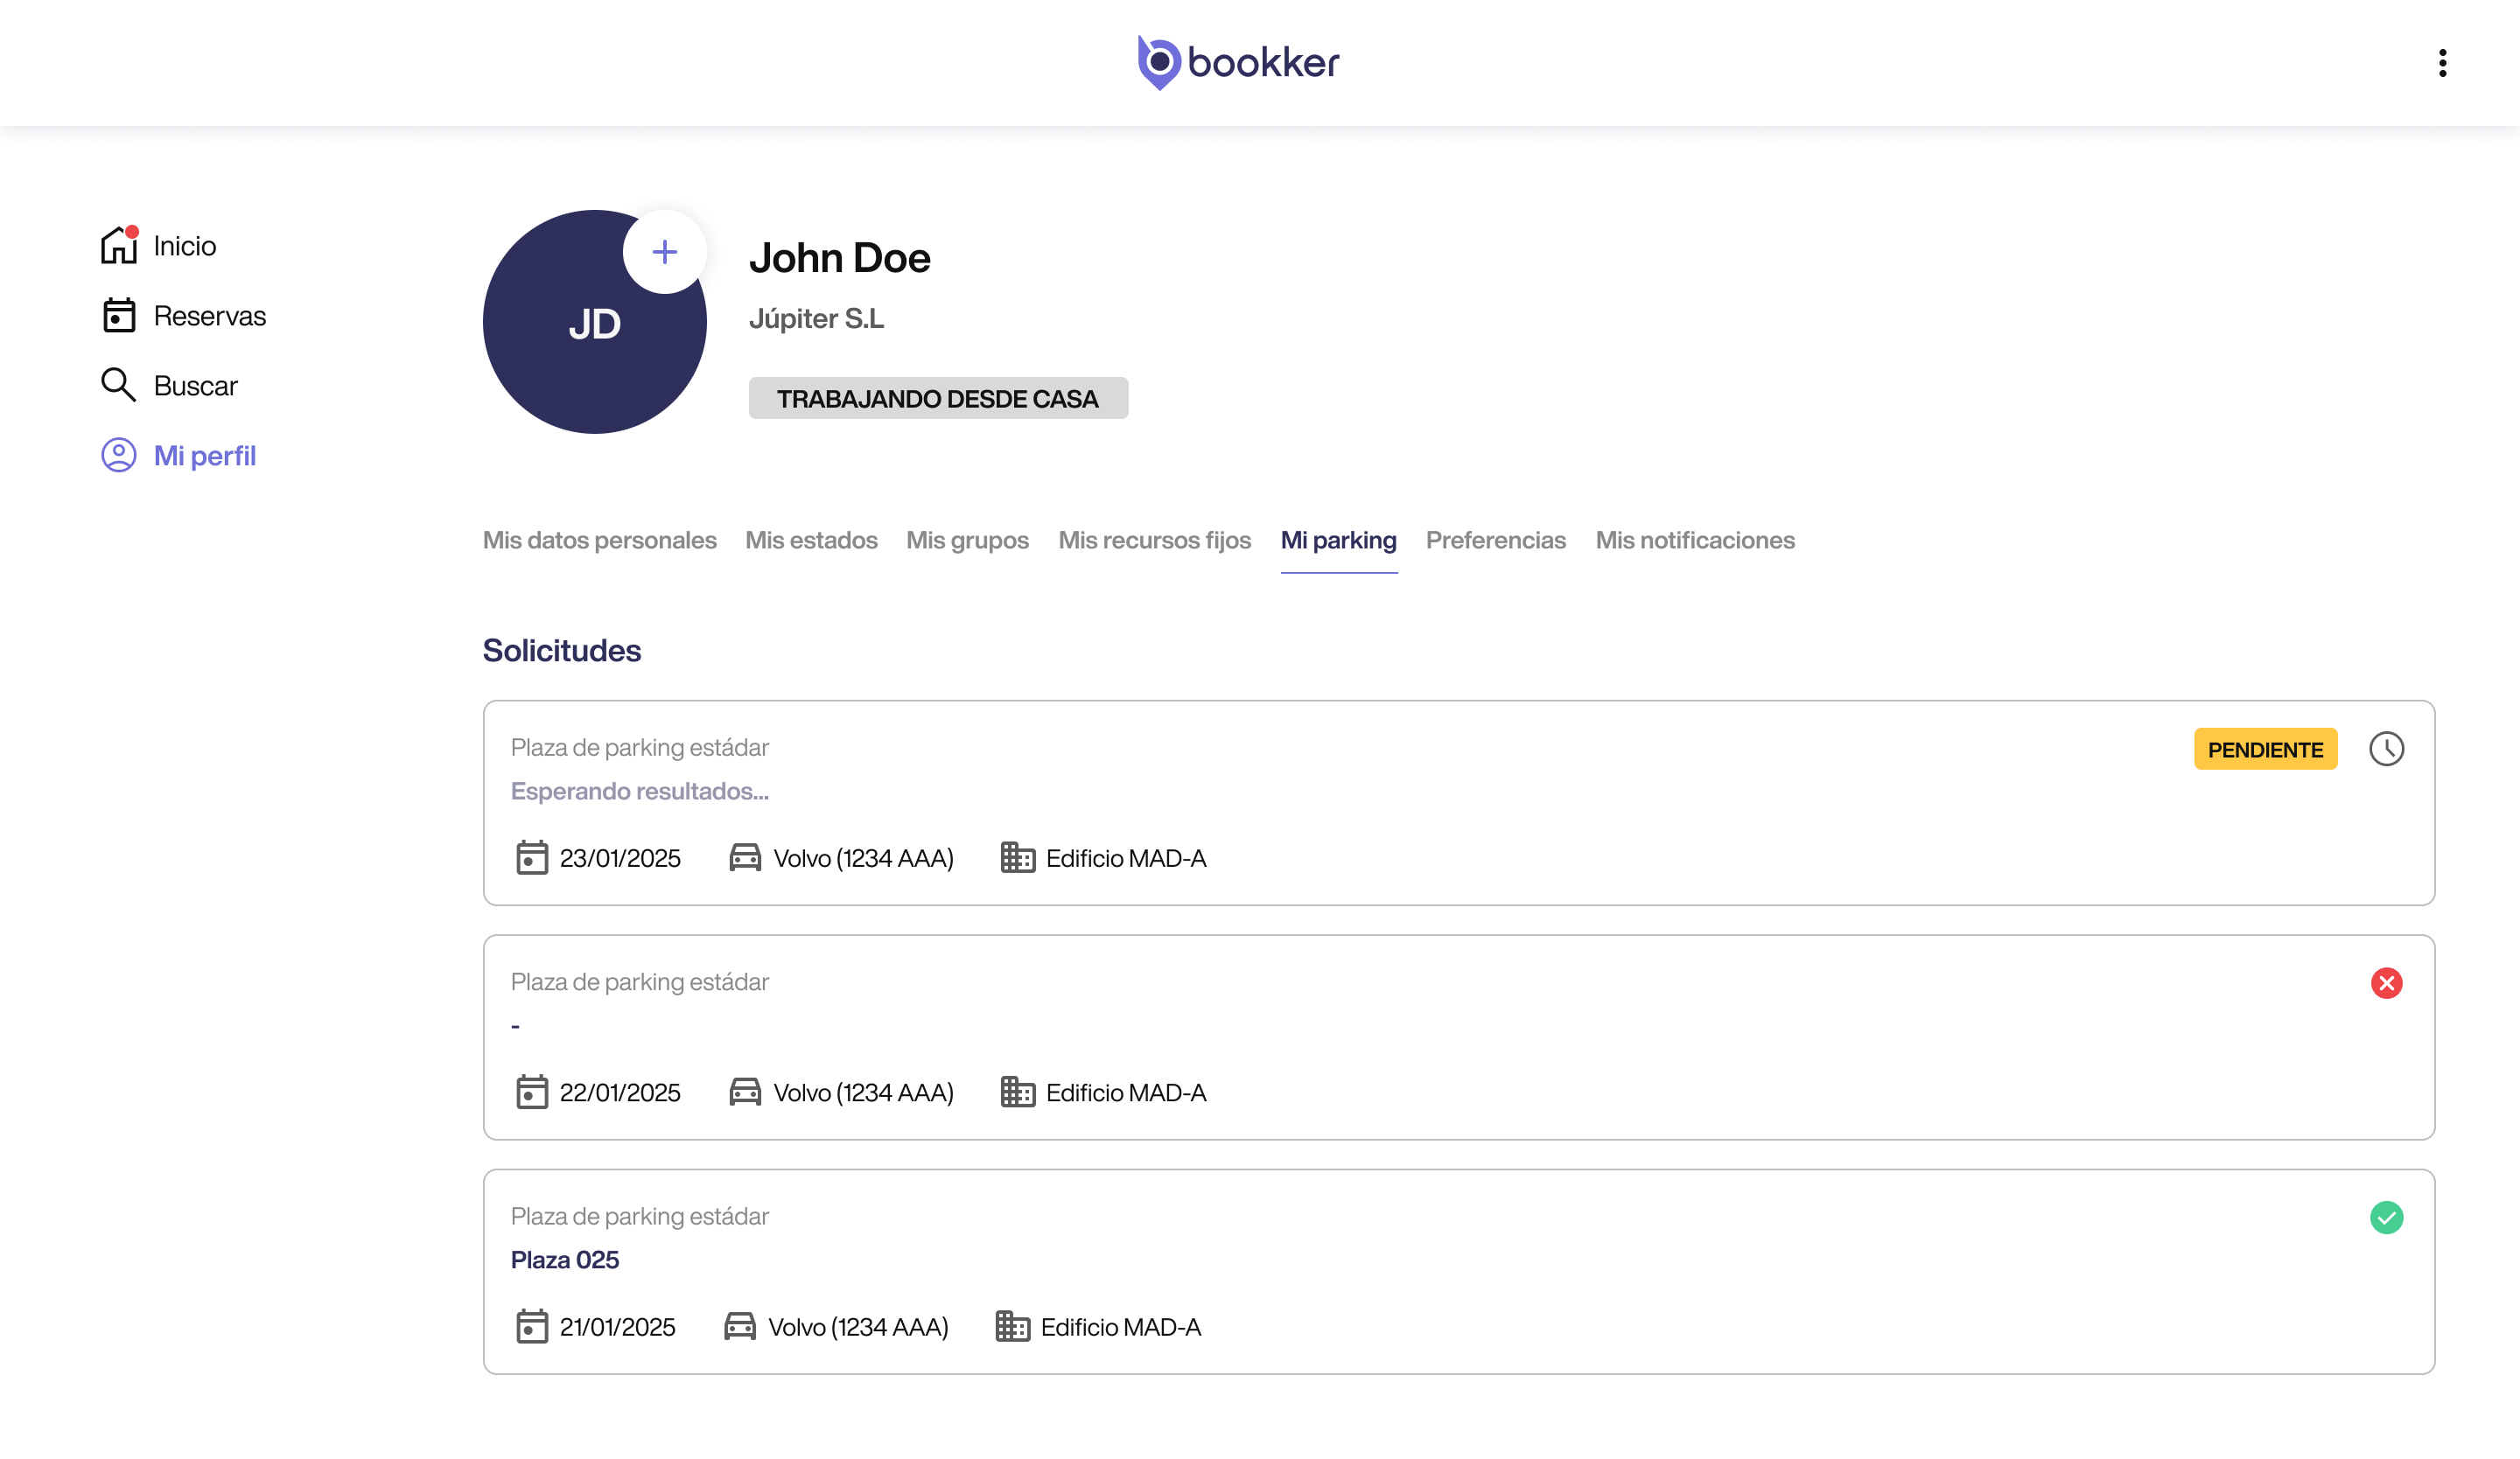Viewport: 2520px width, 1459px height.
Task: Click red rejected icon on 22/01/2025 request
Action: (2385, 983)
